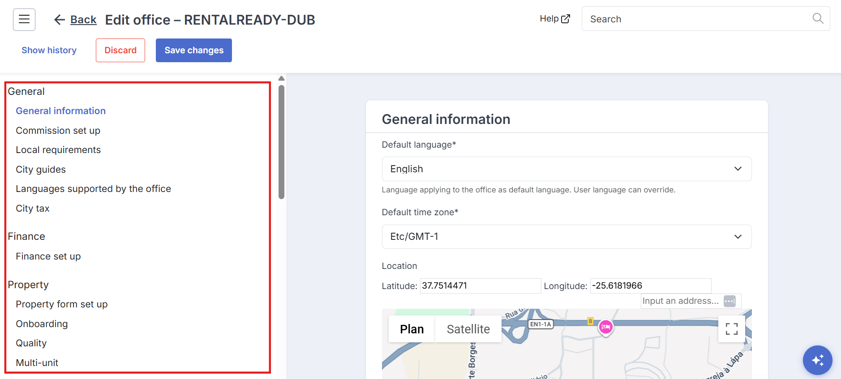
Task: Open the Default language dropdown
Action: pos(566,169)
